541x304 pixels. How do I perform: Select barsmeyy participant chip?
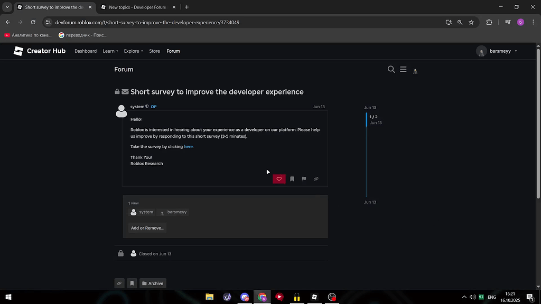click(x=173, y=212)
